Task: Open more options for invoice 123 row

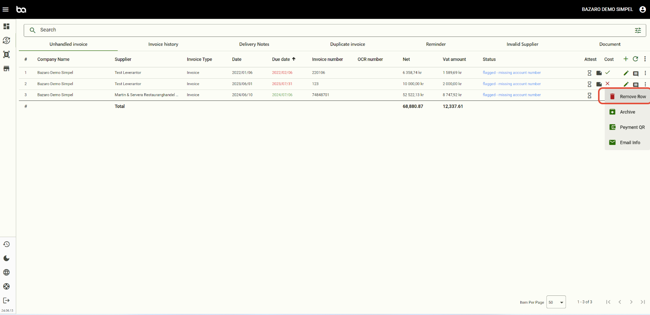Action: pyautogui.click(x=645, y=84)
